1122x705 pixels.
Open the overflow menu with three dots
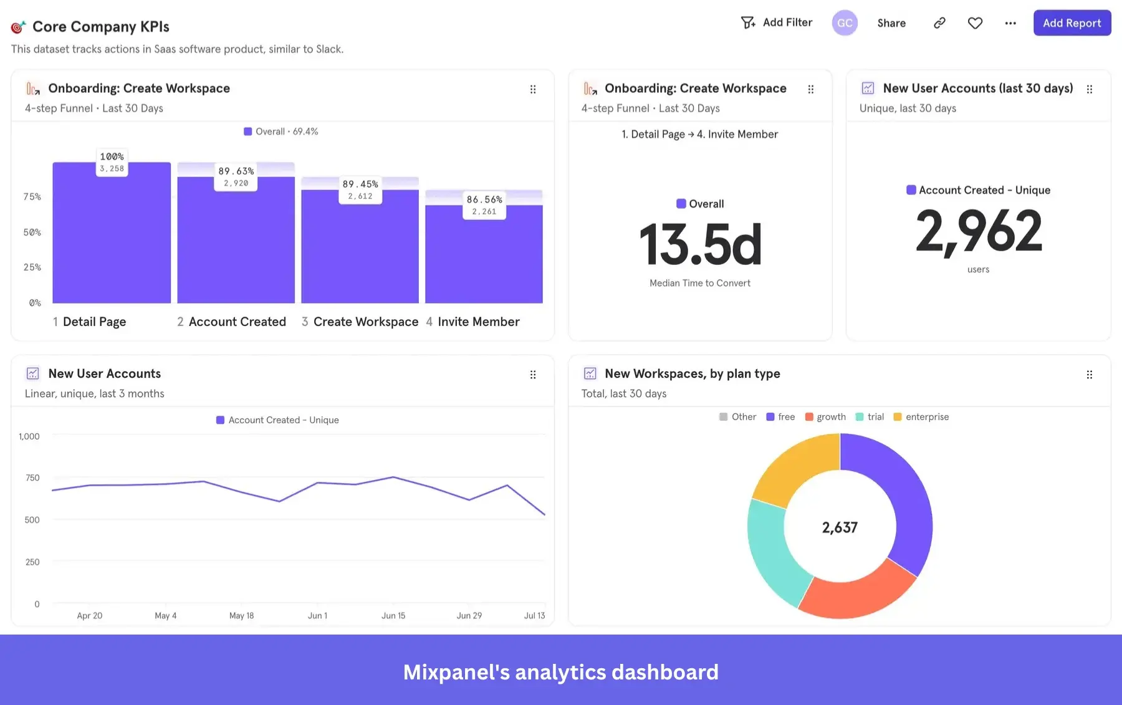pos(1010,22)
